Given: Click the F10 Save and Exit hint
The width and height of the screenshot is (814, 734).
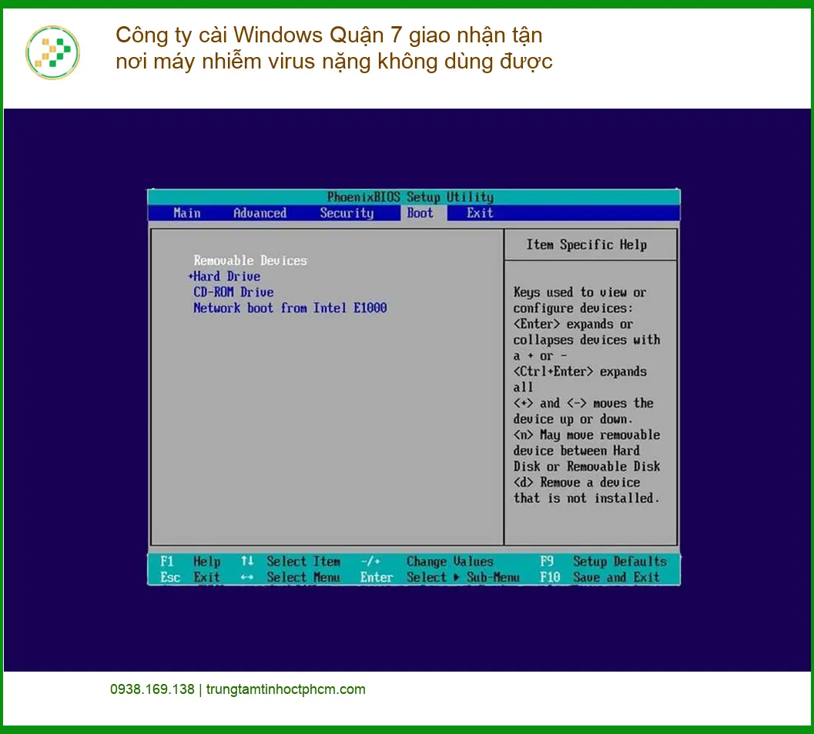Looking at the screenshot, I should pos(600,577).
